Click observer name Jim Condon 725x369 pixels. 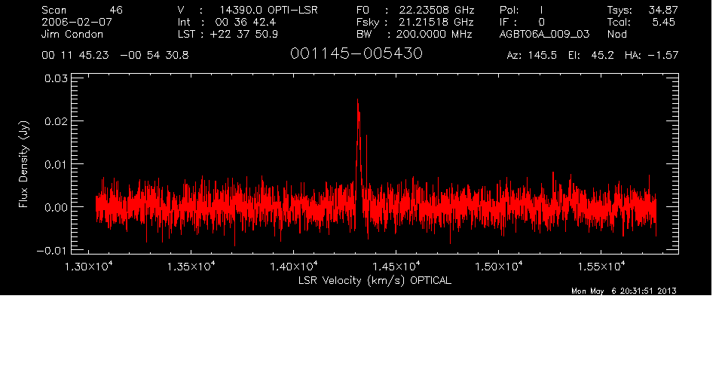click(72, 34)
